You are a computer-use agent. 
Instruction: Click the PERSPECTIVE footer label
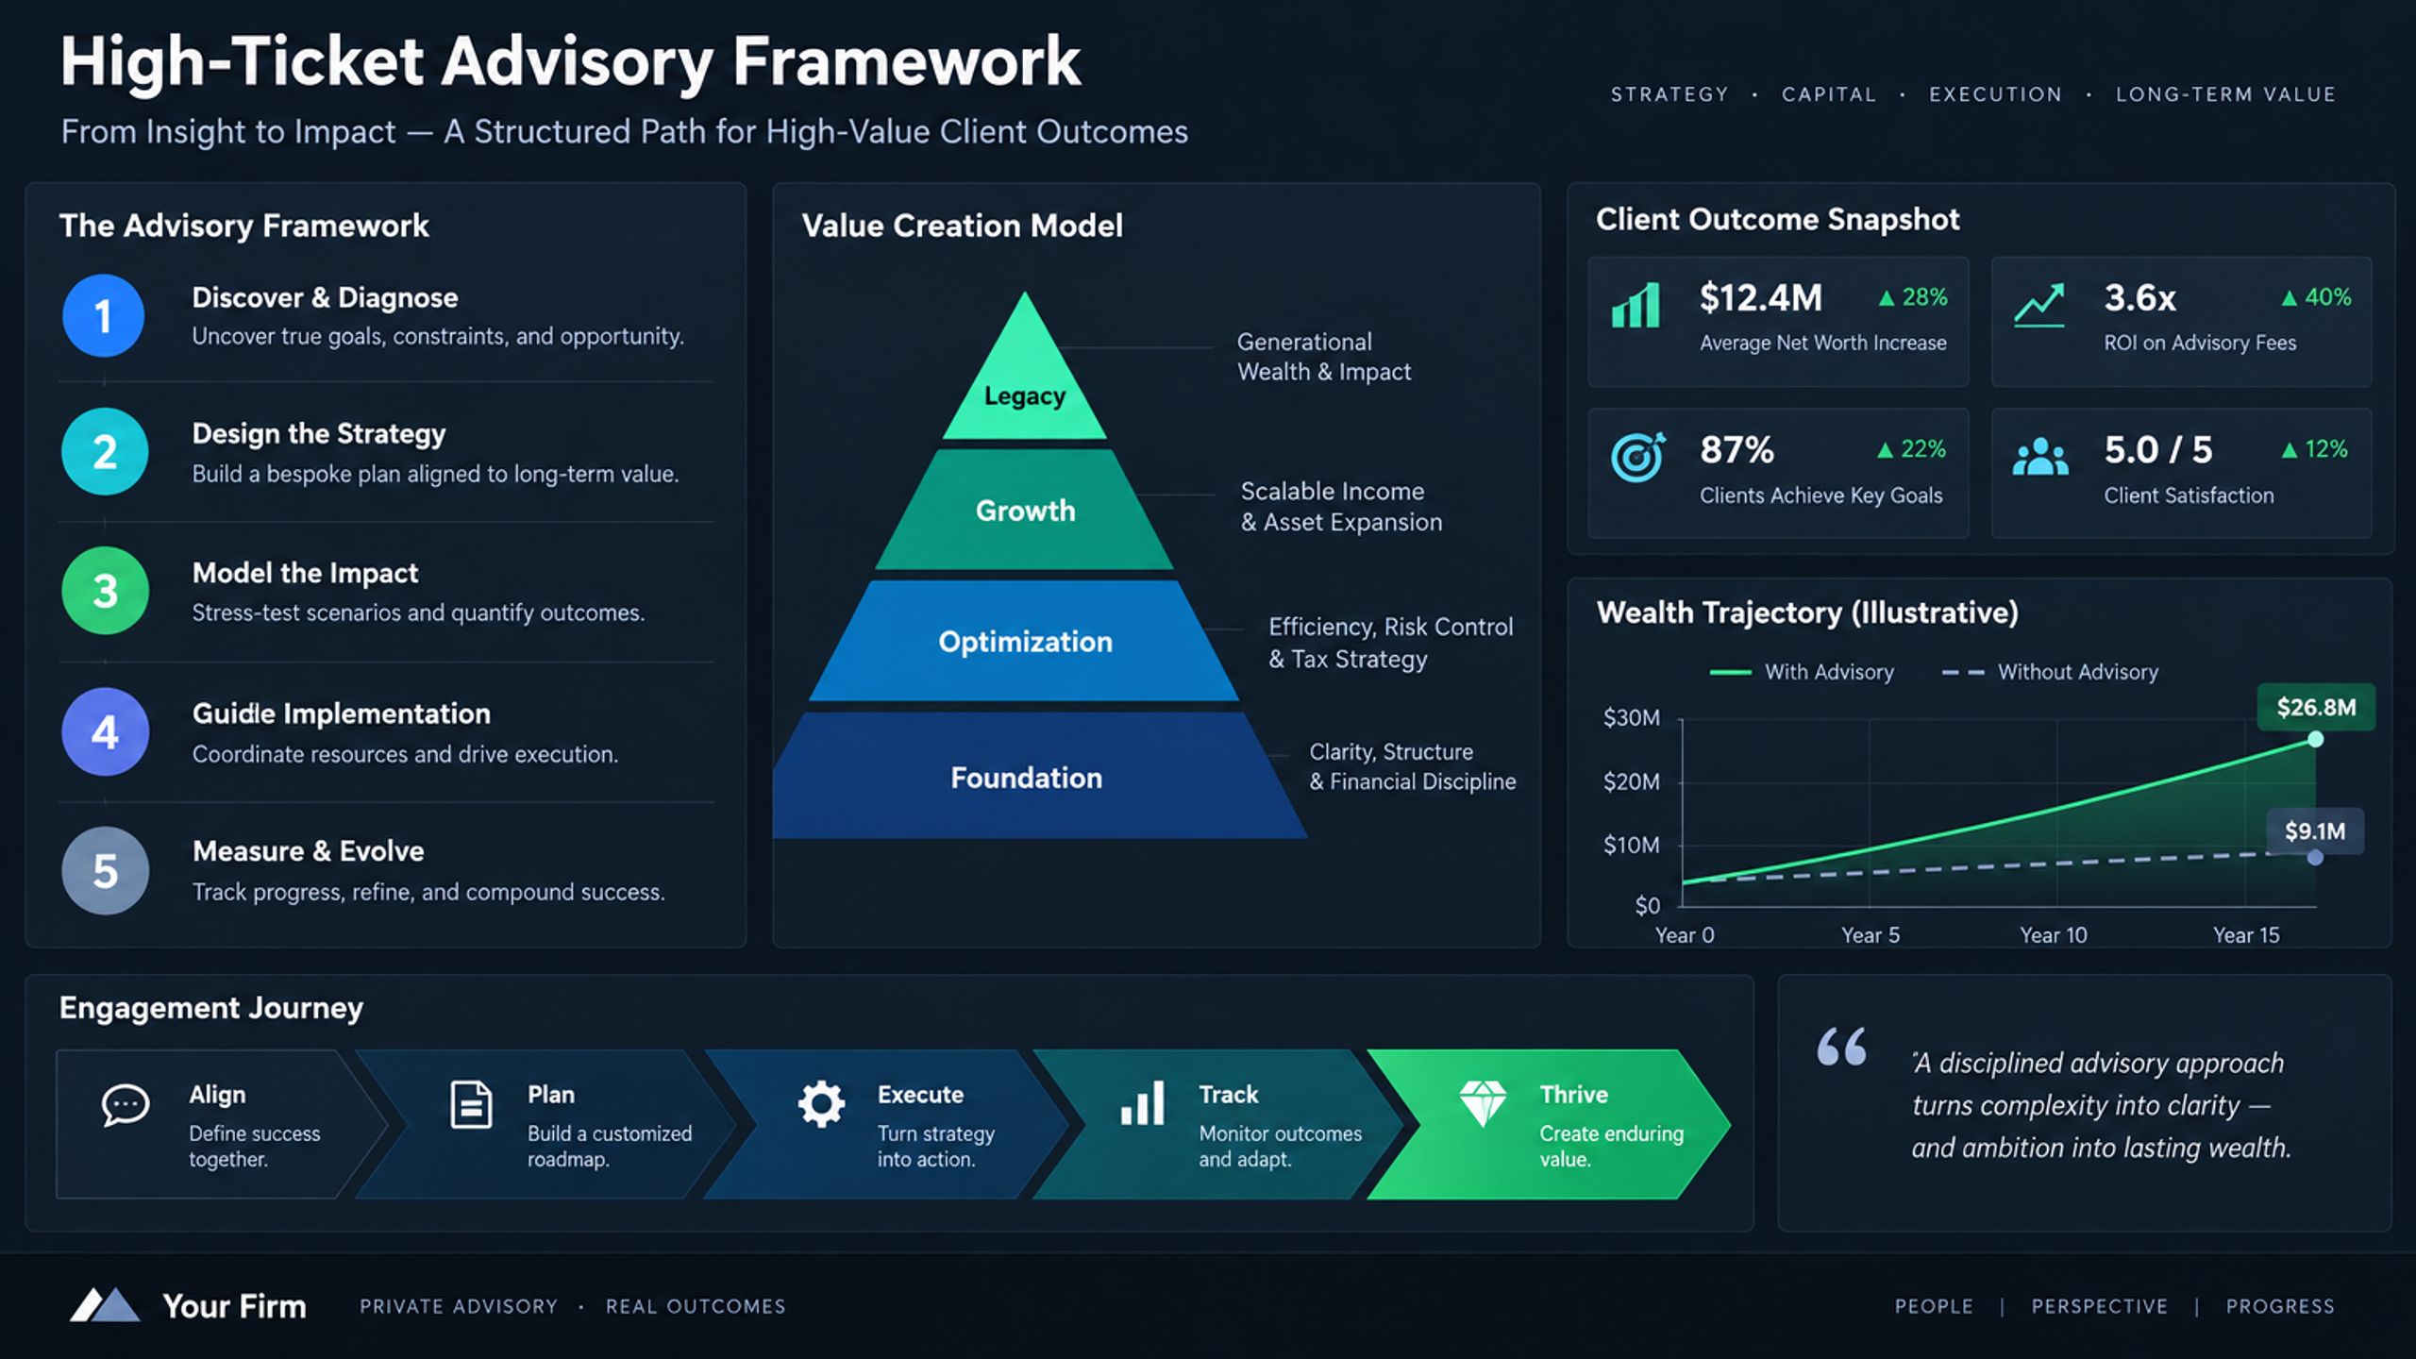[2100, 1306]
